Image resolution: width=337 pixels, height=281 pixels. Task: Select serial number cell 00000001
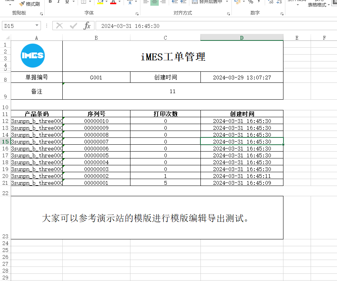[96, 183]
